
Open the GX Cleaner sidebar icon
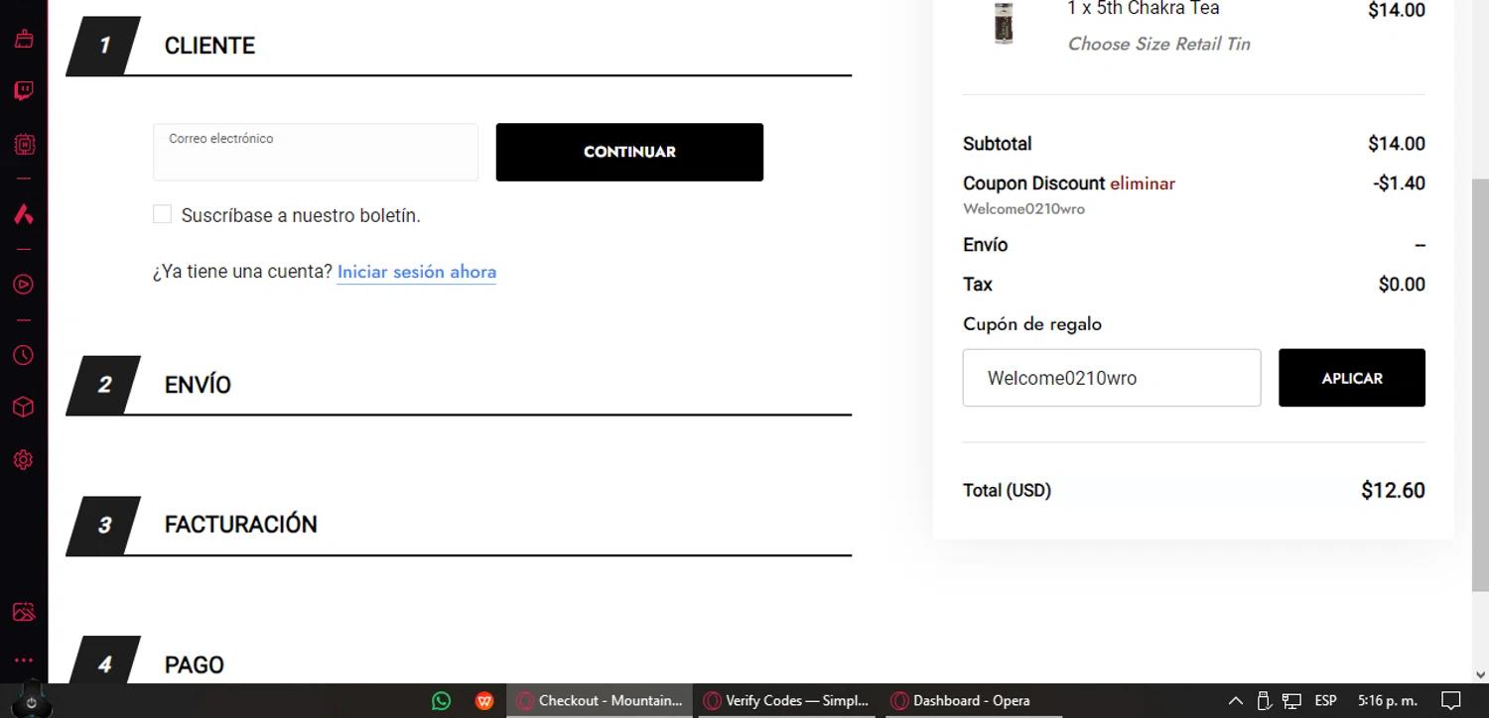click(24, 39)
